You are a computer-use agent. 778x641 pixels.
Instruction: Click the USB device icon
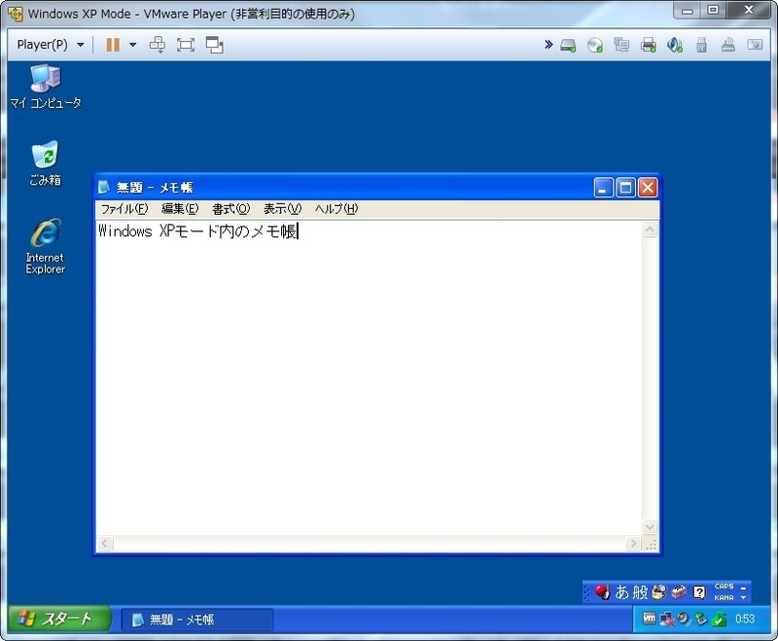pyautogui.click(x=701, y=45)
